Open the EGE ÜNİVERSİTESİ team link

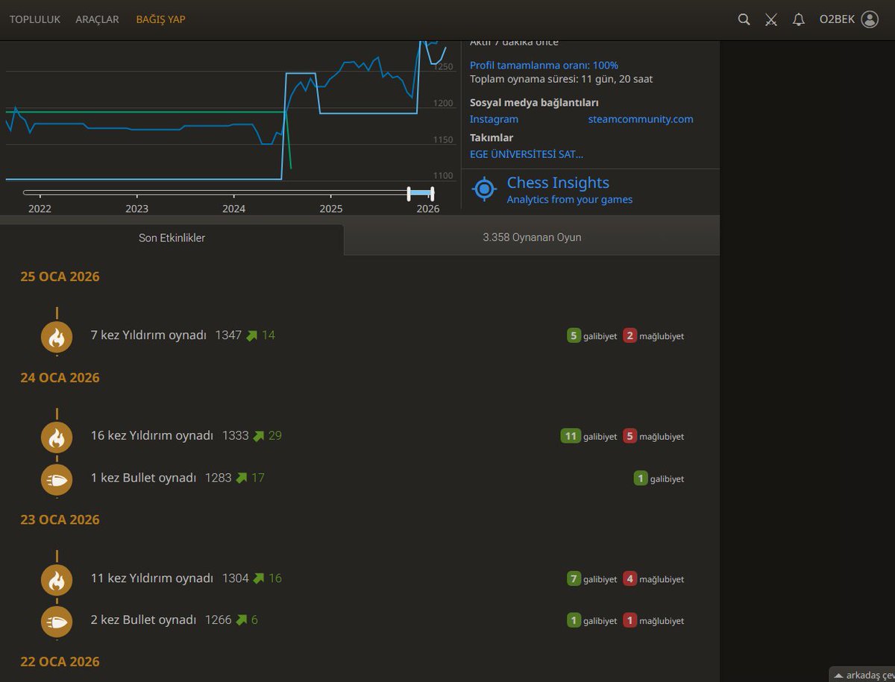pyautogui.click(x=527, y=154)
